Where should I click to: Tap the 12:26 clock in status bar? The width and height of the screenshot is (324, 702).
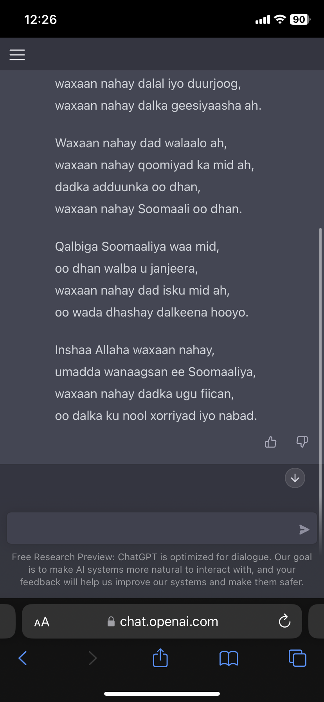click(40, 20)
